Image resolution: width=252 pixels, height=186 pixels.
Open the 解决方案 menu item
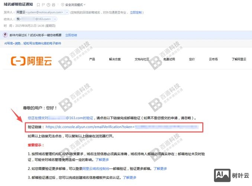[115, 59]
